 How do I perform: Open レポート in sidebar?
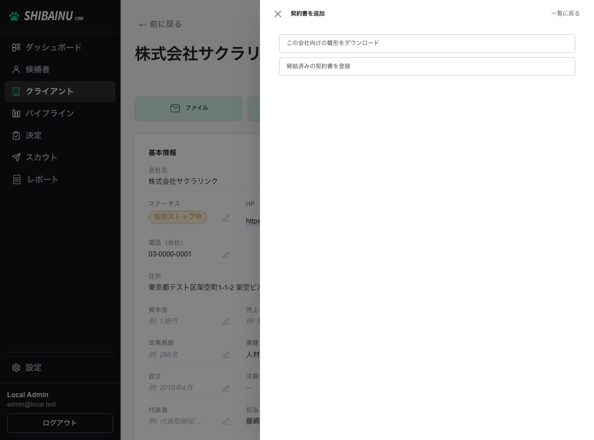pyautogui.click(x=60, y=179)
